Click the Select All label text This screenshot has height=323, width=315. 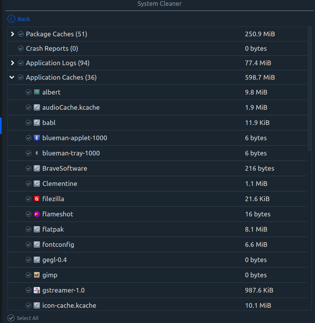[x=27, y=318]
